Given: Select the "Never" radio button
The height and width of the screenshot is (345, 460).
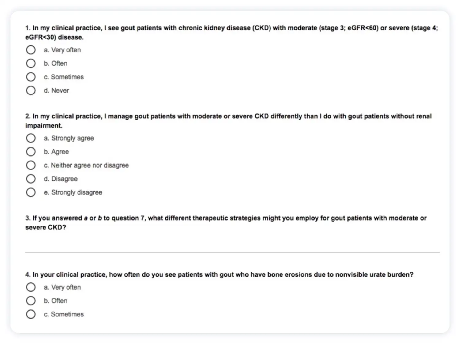Looking at the screenshot, I should coord(31,90).
